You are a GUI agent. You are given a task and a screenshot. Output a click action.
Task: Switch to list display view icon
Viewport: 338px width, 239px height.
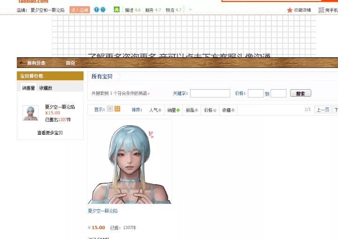tap(110, 109)
